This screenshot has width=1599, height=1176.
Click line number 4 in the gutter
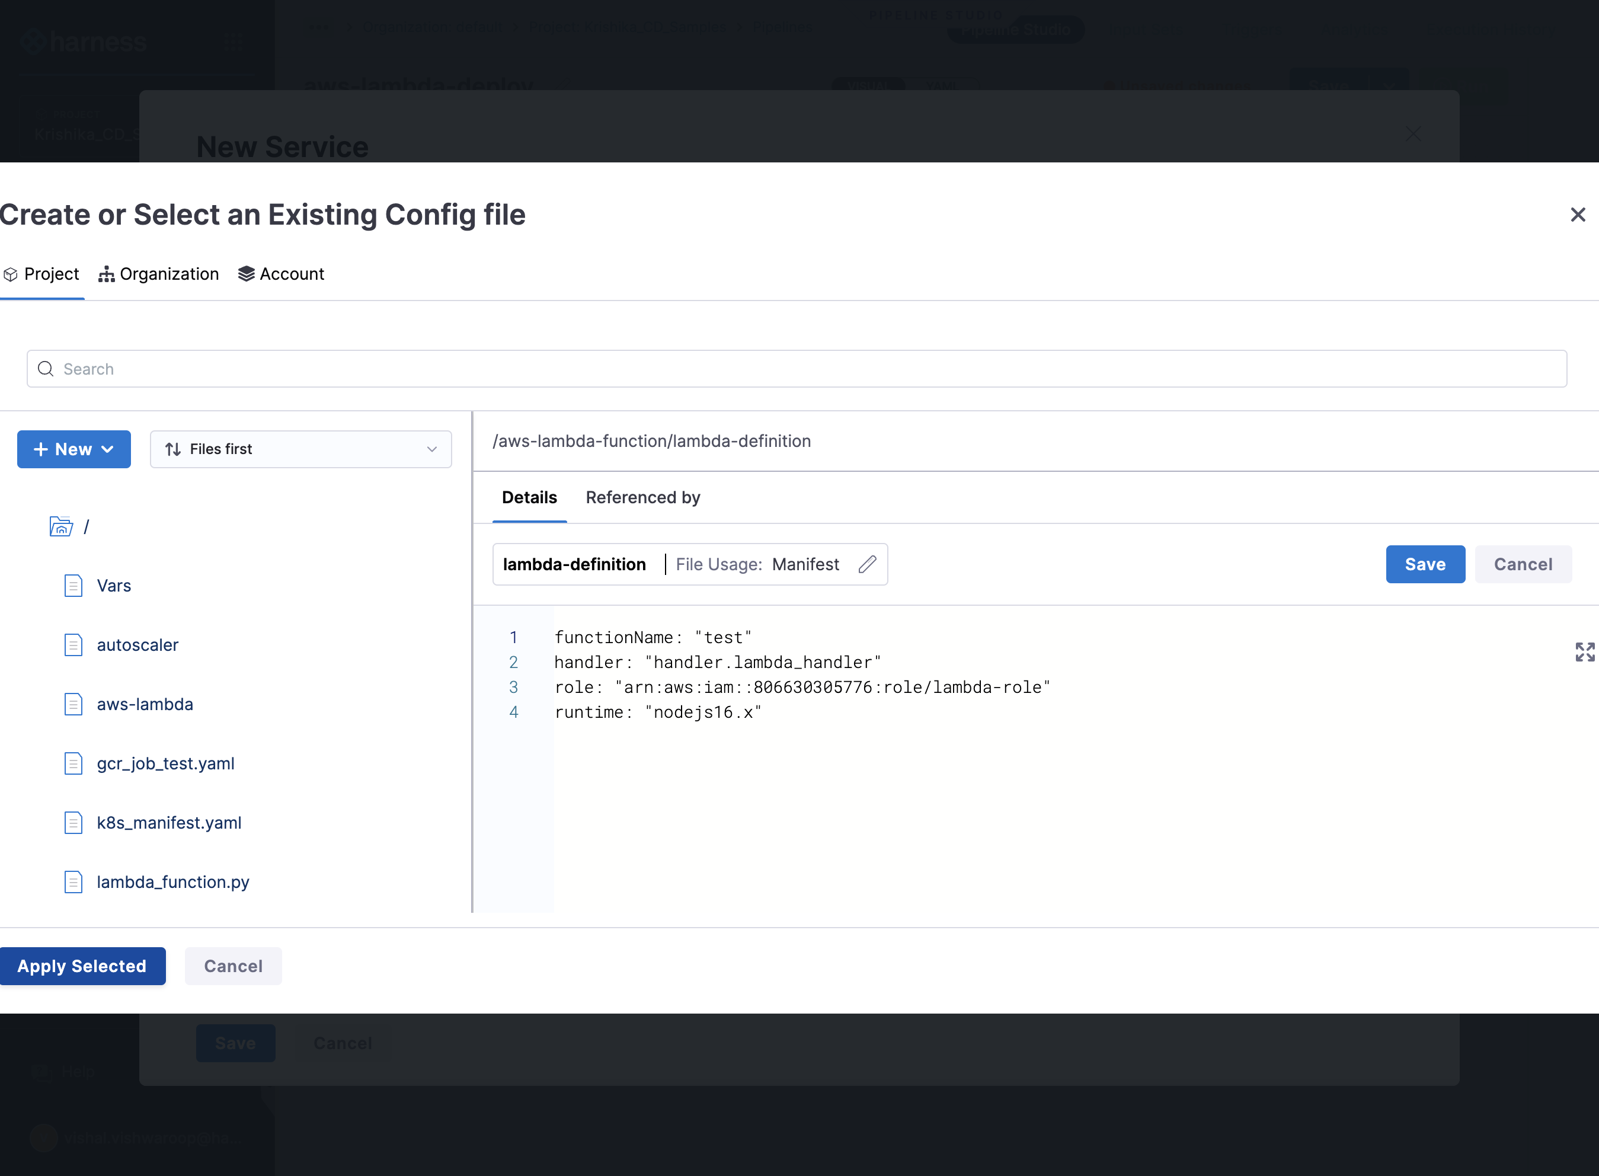pyautogui.click(x=513, y=712)
